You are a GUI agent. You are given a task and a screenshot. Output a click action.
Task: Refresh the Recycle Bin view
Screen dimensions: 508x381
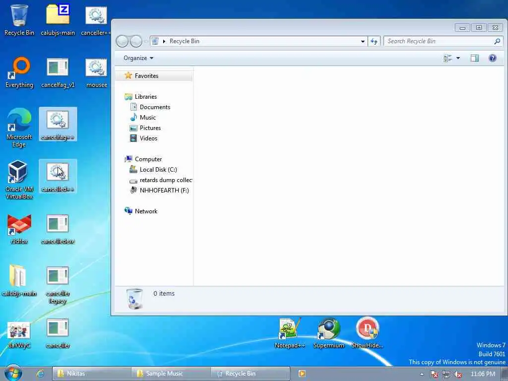click(x=374, y=41)
